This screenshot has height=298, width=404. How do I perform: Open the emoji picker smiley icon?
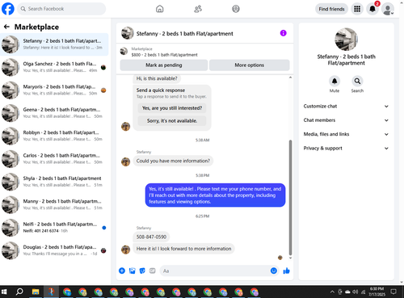[274, 271]
